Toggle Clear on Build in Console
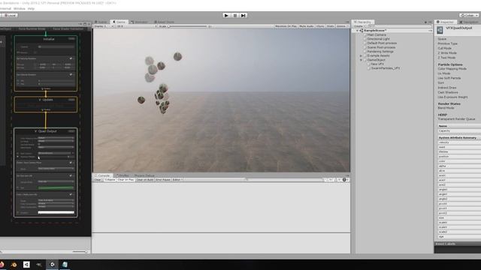481x270 pixels. click(x=145, y=180)
